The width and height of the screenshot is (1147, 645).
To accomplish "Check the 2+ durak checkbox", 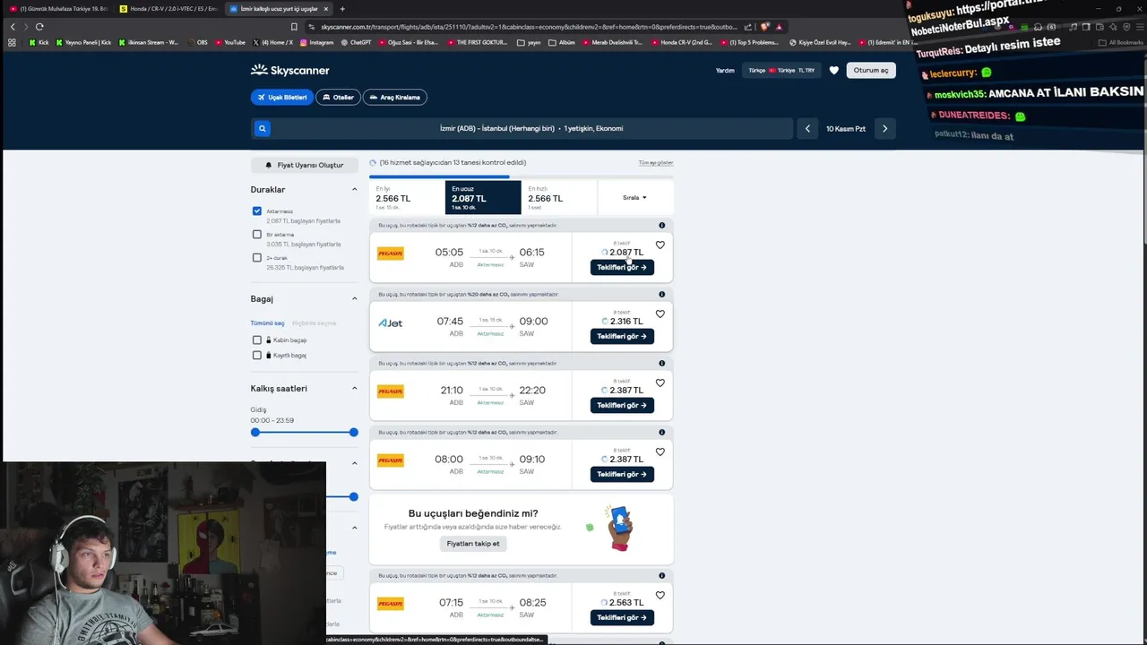I will point(257,258).
